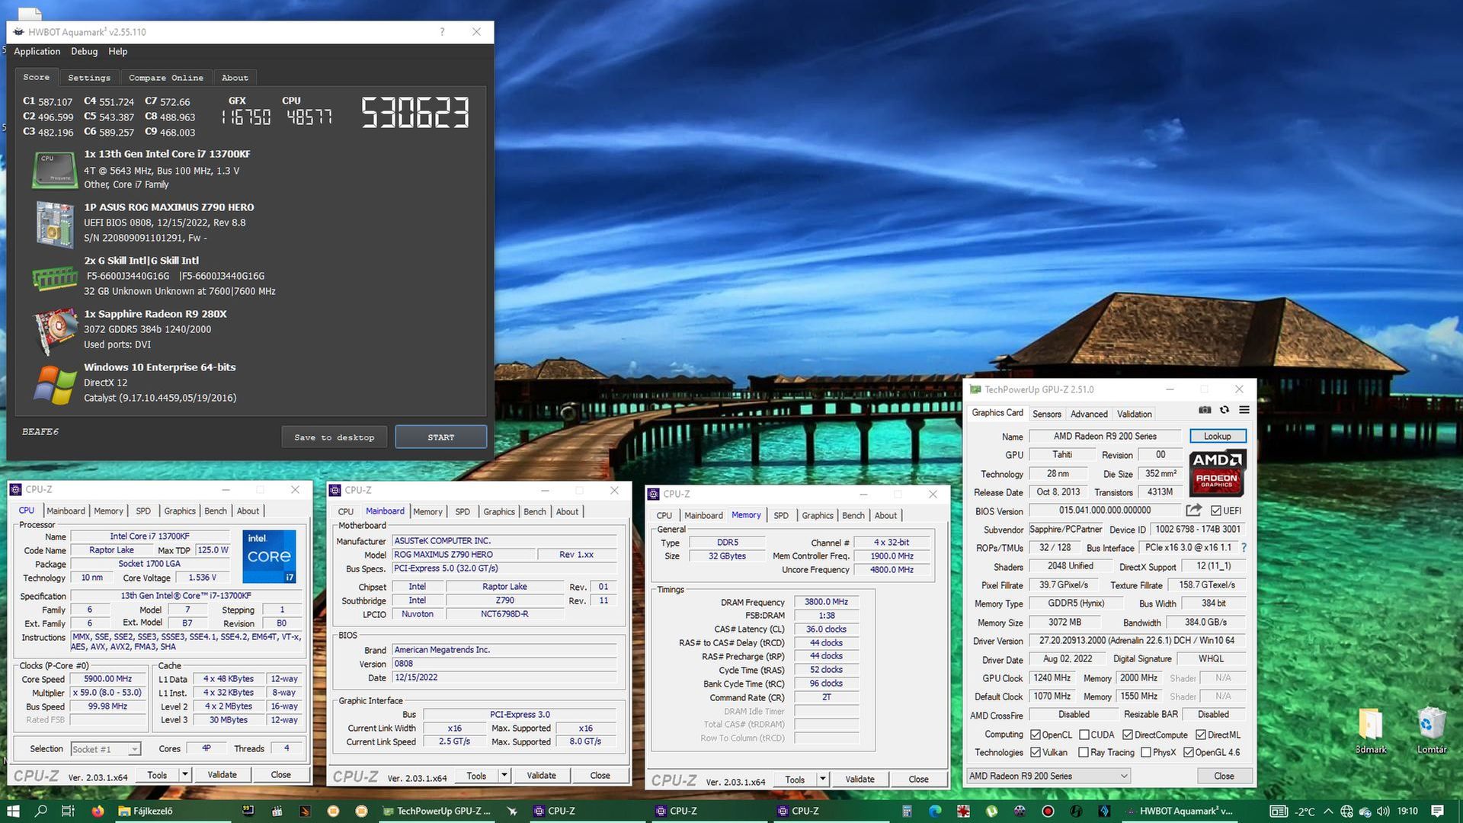Open the Help menu in Aquamark
1463x823 pixels.
pos(117,51)
